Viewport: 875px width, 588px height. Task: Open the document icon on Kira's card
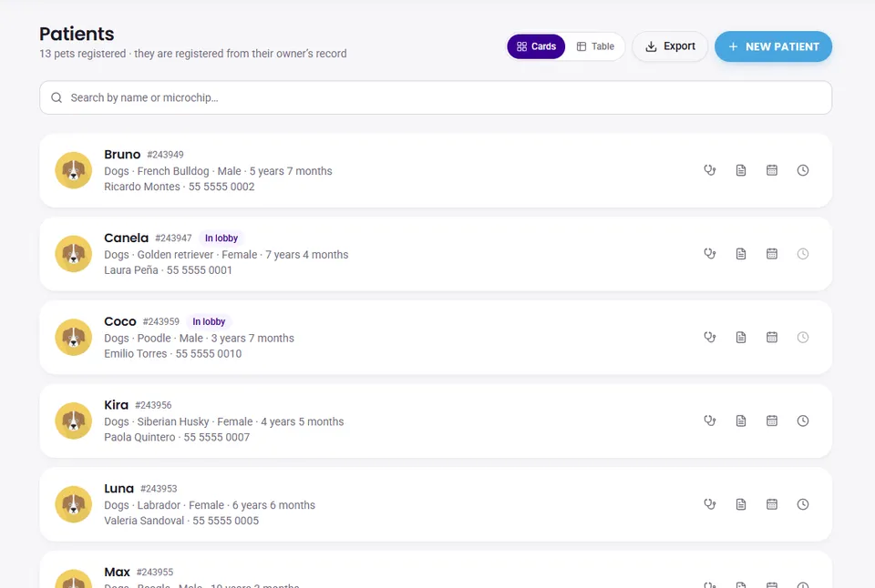point(741,421)
